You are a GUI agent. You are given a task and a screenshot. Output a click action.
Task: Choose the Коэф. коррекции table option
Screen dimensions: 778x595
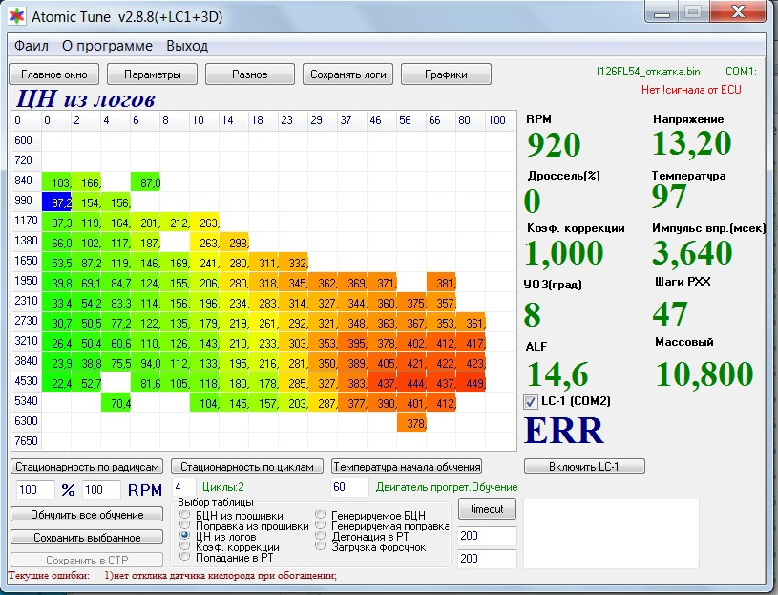(186, 546)
